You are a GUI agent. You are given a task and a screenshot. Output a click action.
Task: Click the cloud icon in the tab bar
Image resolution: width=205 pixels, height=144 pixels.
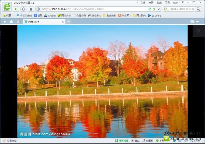coord(11,22)
